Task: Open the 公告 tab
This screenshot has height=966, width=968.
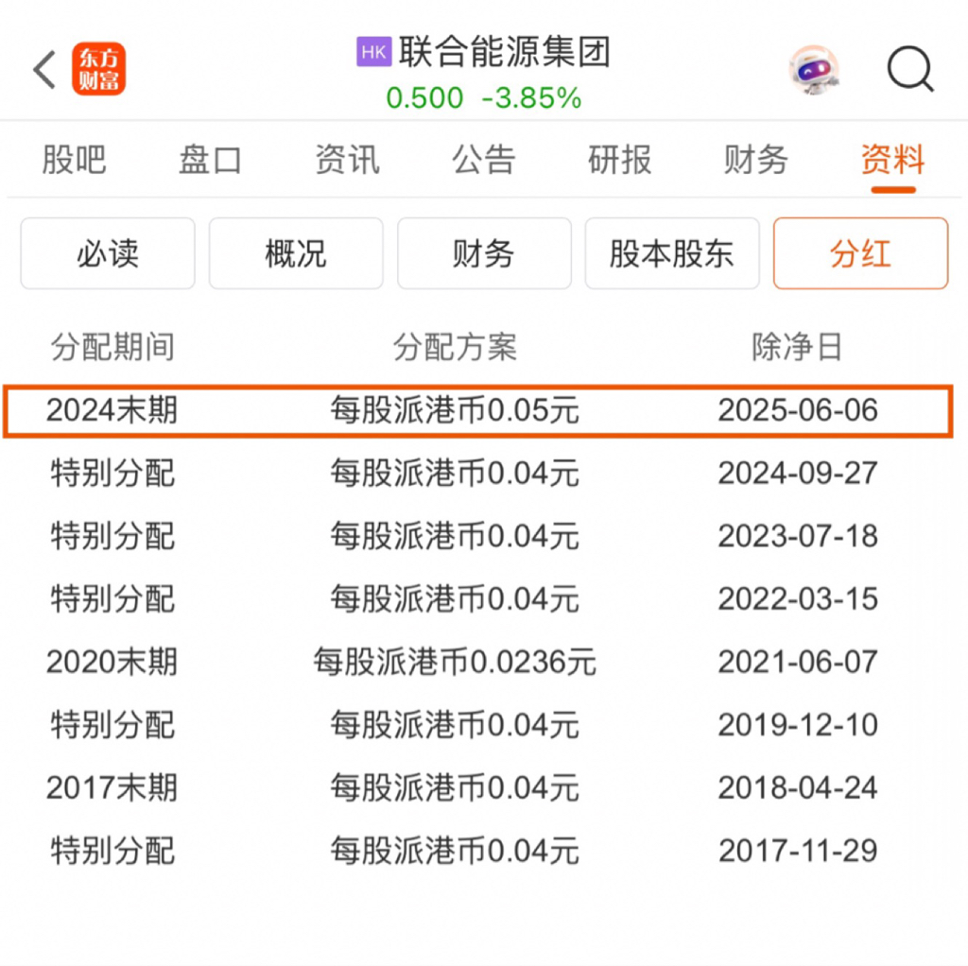Action: [483, 160]
